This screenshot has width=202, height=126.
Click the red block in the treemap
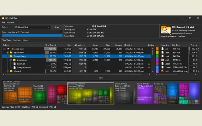[x=62, y=89]
